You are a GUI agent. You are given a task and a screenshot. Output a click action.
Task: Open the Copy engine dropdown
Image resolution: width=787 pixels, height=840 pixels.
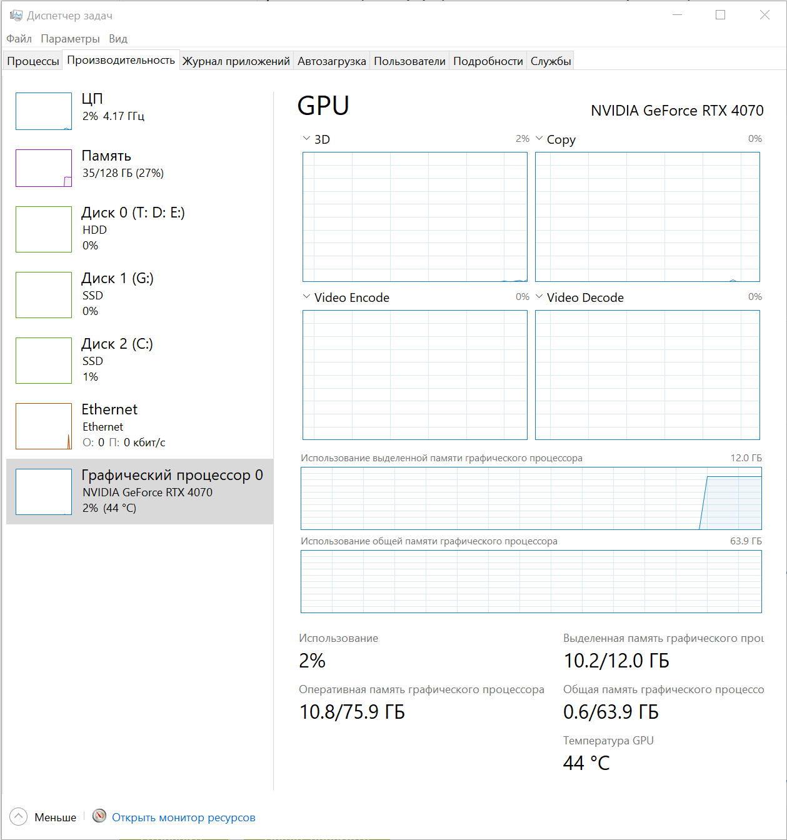[539, 139]
